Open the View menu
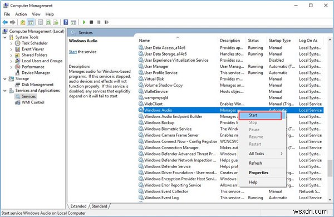This screenshot has width=334, height=217. point(36,14)
